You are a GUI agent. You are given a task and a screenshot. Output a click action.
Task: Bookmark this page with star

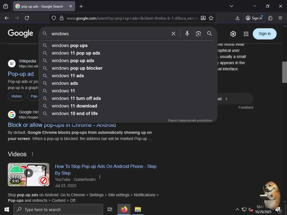click(x=211, y=18)
